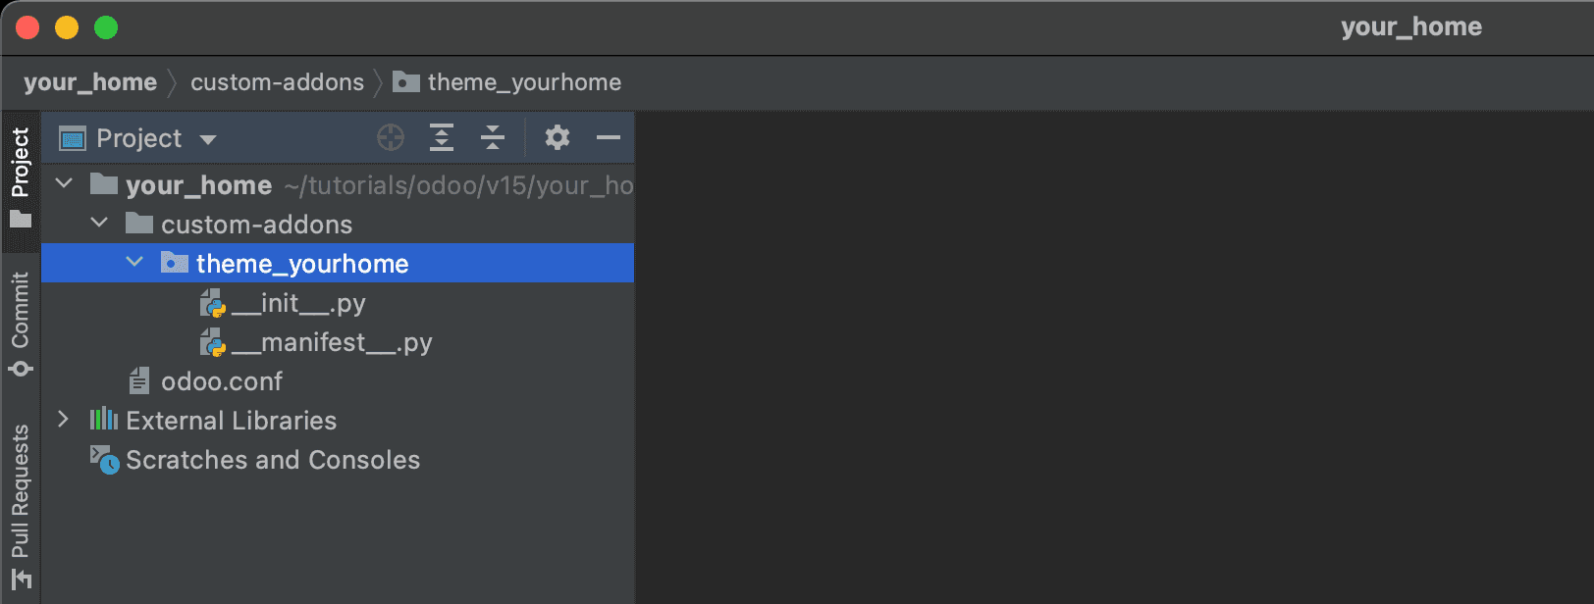
Task: Open the Project view dropdown arrow
Action: pos(208,139)
